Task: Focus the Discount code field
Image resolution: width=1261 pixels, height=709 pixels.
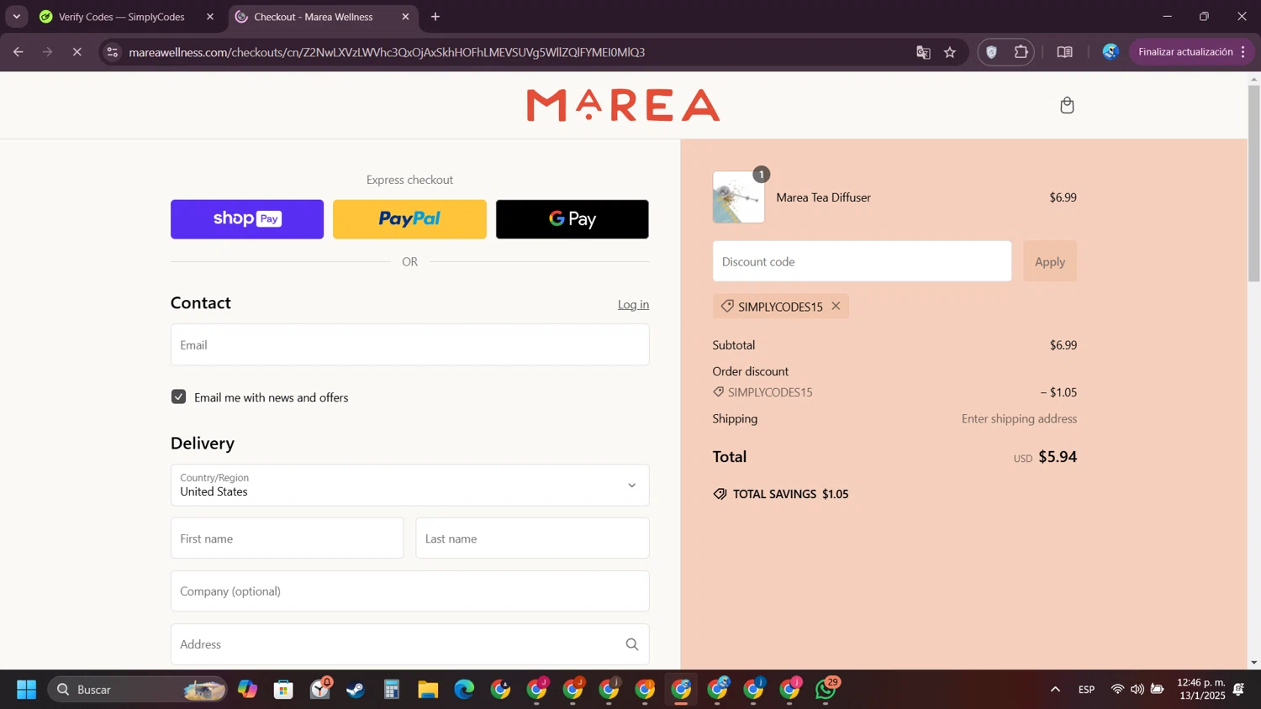Action: [x=862, y=261]
